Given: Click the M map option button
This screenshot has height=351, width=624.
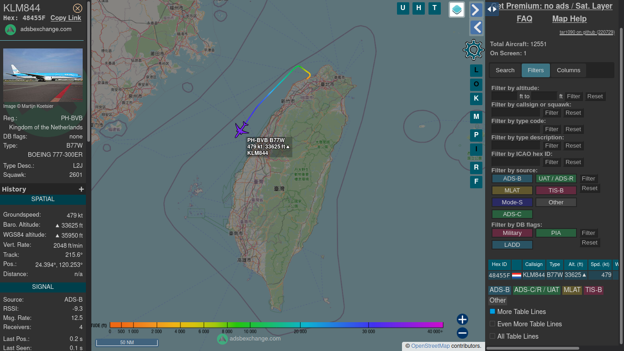Looking at the screenshot, I should (476, 117).
